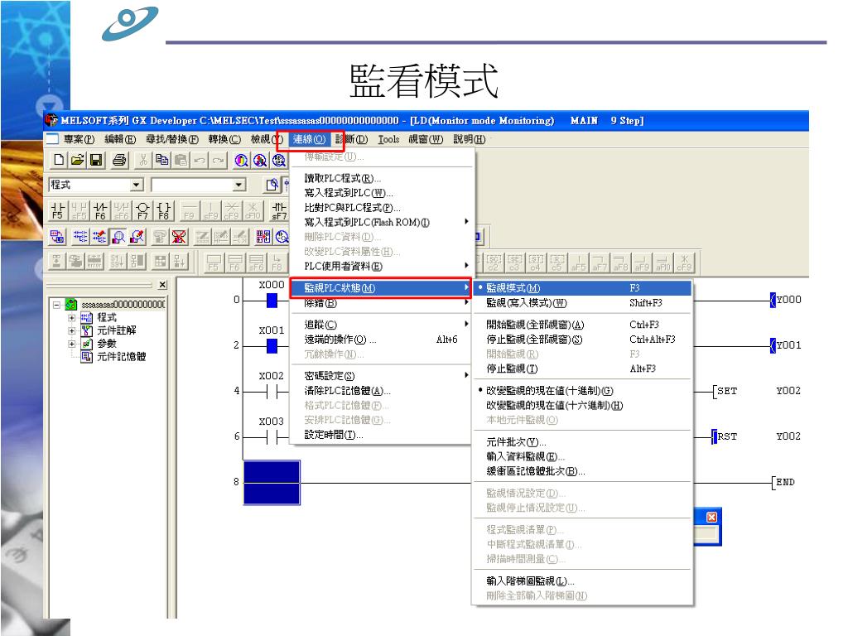
Task: Click the Monitor mode magnifier icon
Action: [118, 236]
